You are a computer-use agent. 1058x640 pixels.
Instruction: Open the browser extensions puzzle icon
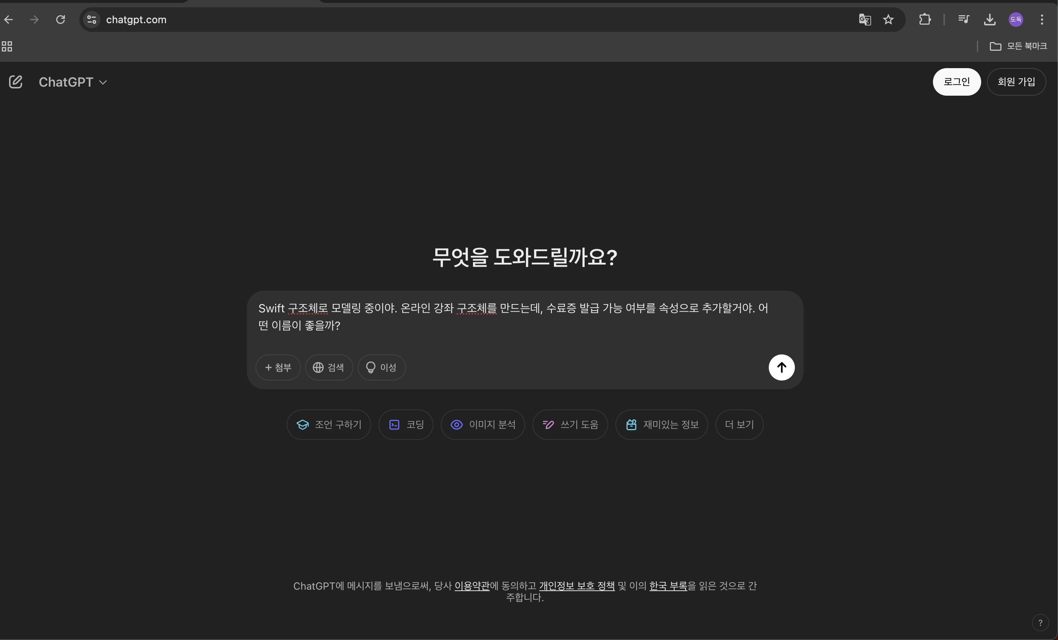click(925, 20)
